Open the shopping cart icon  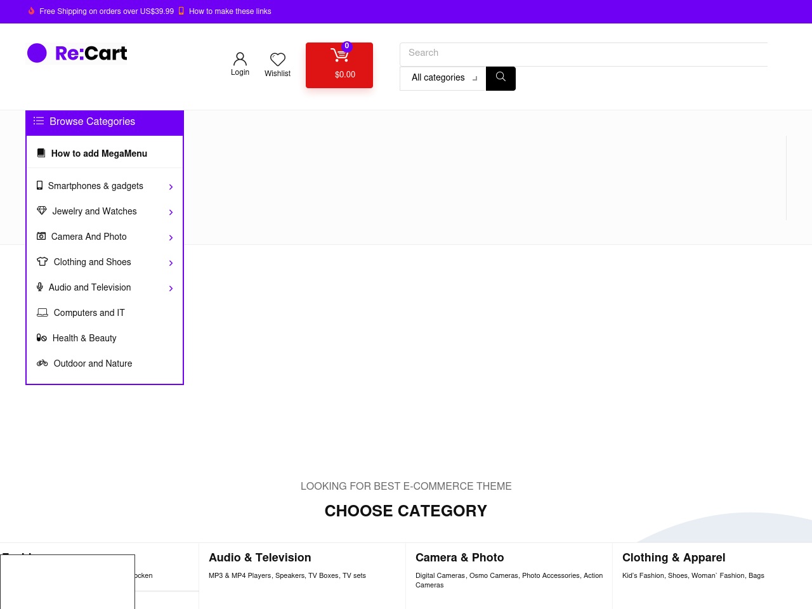click(x=340, y=55)
